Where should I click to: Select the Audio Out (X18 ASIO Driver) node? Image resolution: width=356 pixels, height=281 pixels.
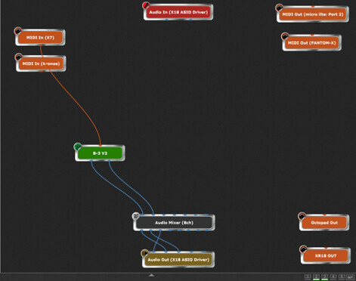click(178, 260)
